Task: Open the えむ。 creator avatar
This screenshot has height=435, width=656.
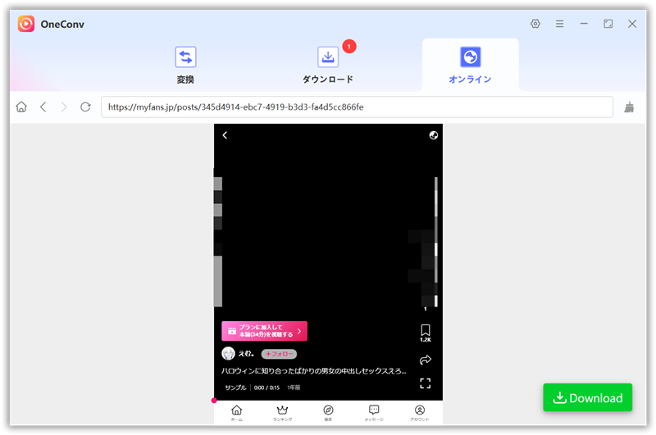Action: click(228, 354)
